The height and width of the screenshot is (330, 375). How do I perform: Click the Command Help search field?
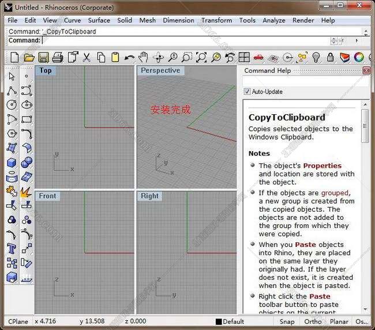coord(306,81)
